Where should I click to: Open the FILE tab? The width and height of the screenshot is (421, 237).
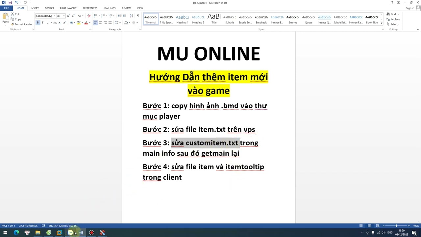pyautogui.click(x=6, y=8)
